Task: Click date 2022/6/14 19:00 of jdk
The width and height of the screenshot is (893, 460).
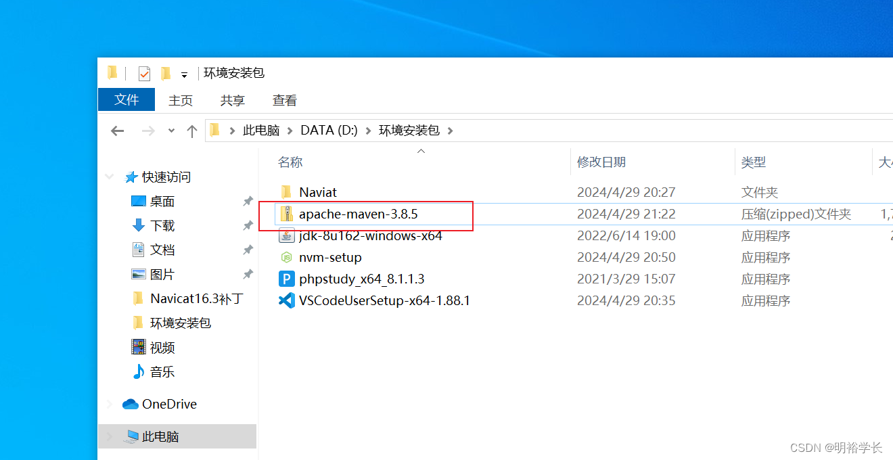Action: (x=626, y=235)
